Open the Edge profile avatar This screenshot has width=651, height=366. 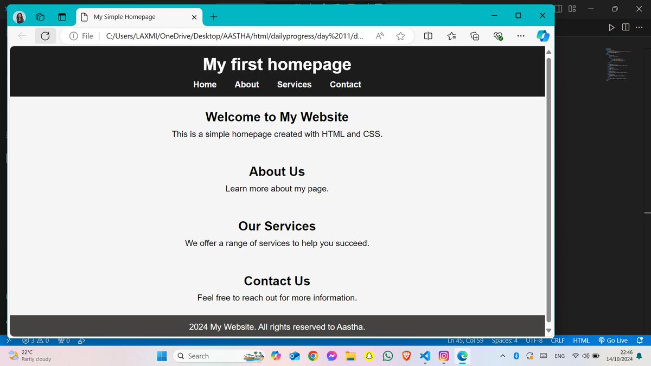point(20,17)
